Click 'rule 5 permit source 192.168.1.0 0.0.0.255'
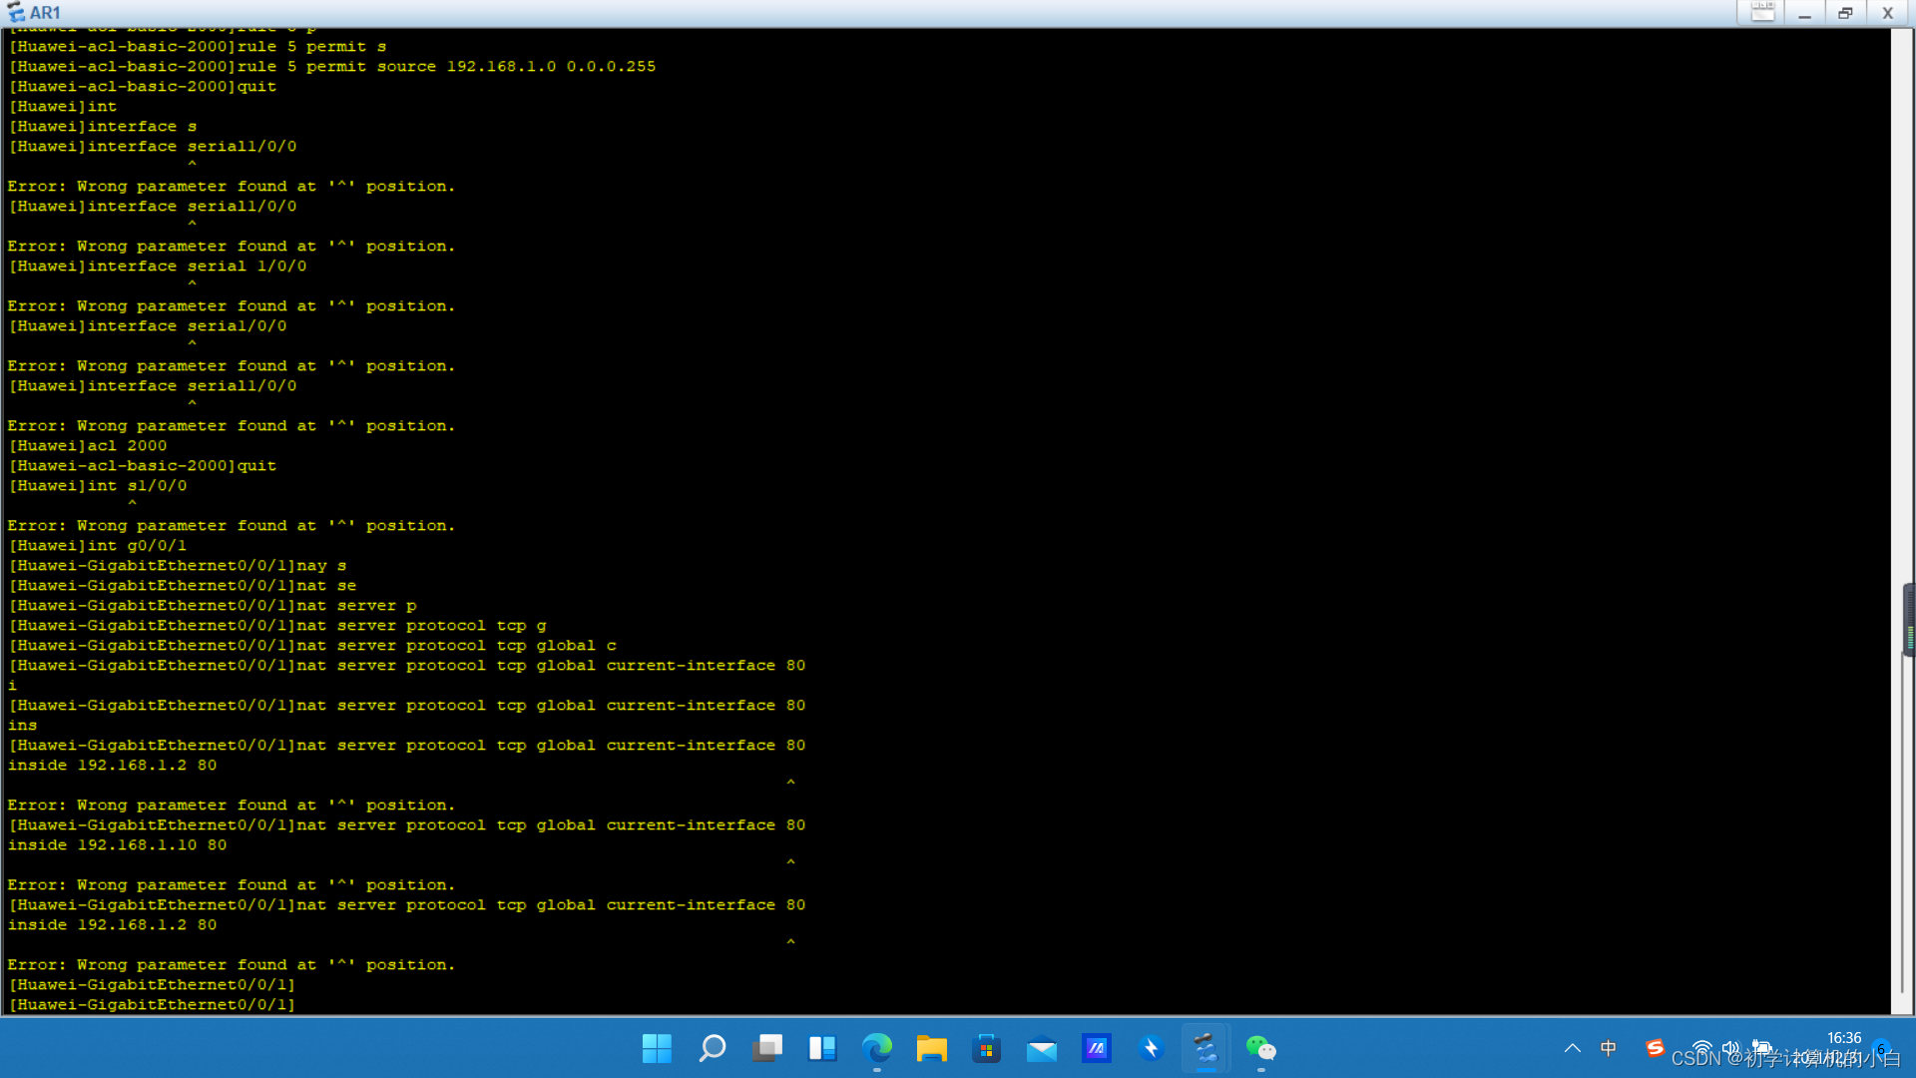Image resolution: width=1916 pixels, height=1078 pixels. pos(446,67)
